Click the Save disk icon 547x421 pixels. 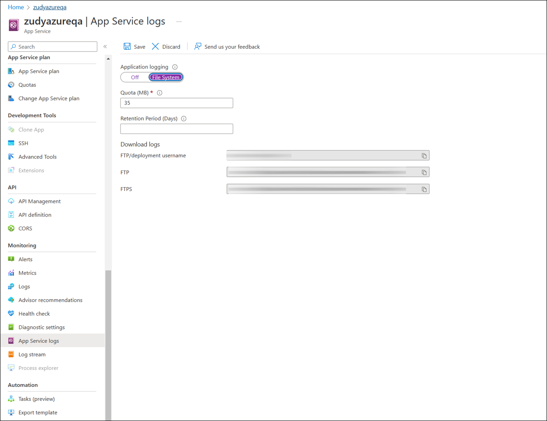tap(127, 46)
